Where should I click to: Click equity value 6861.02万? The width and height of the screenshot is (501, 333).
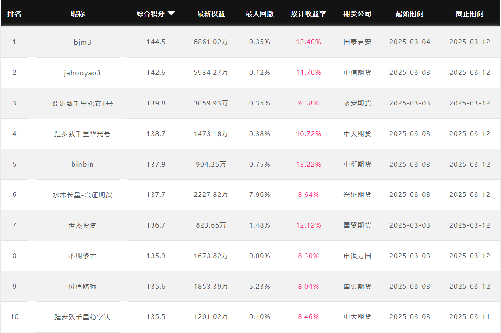[211, 42]
